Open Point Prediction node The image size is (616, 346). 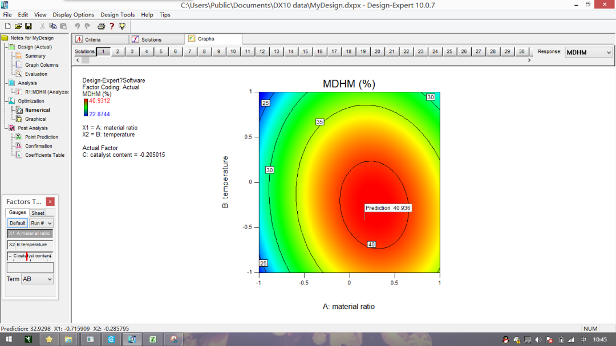coord(41,137)
